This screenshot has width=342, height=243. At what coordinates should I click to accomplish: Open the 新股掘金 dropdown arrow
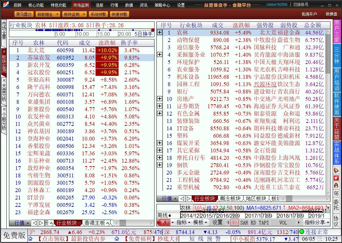[57, 14]
